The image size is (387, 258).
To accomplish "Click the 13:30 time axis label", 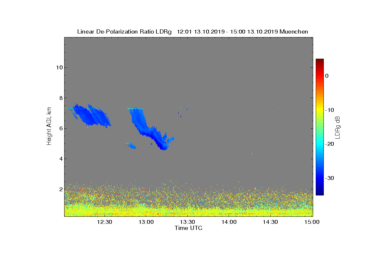I will point(187,222).
